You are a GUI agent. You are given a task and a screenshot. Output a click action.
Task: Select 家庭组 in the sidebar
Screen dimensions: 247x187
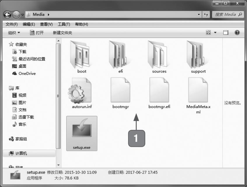pyautogui.click(x=18, y=139)
